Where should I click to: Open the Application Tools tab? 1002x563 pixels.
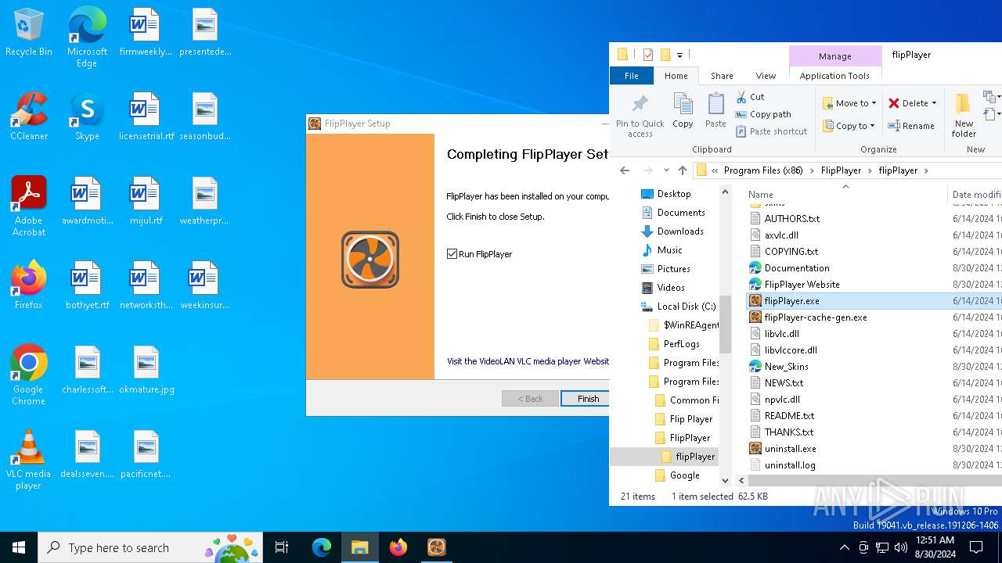[x=834, y=76]
